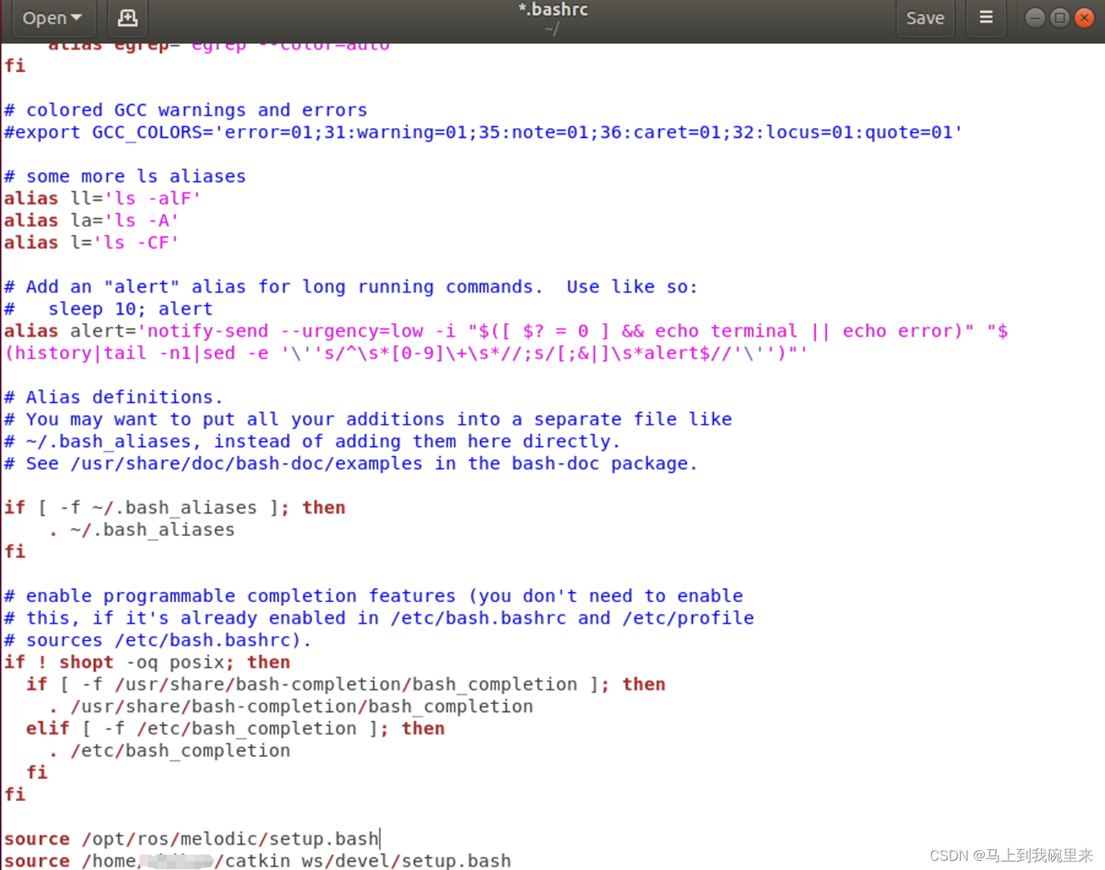This screenshot has height=870, width=1105.
Task: Click 'if [ -f /usr/share/bash-completion/bash_completion ]; then' line
Action: (x=345, y=685)
